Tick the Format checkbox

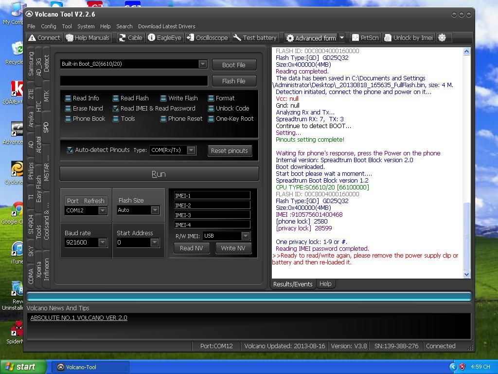click(211, 98)
